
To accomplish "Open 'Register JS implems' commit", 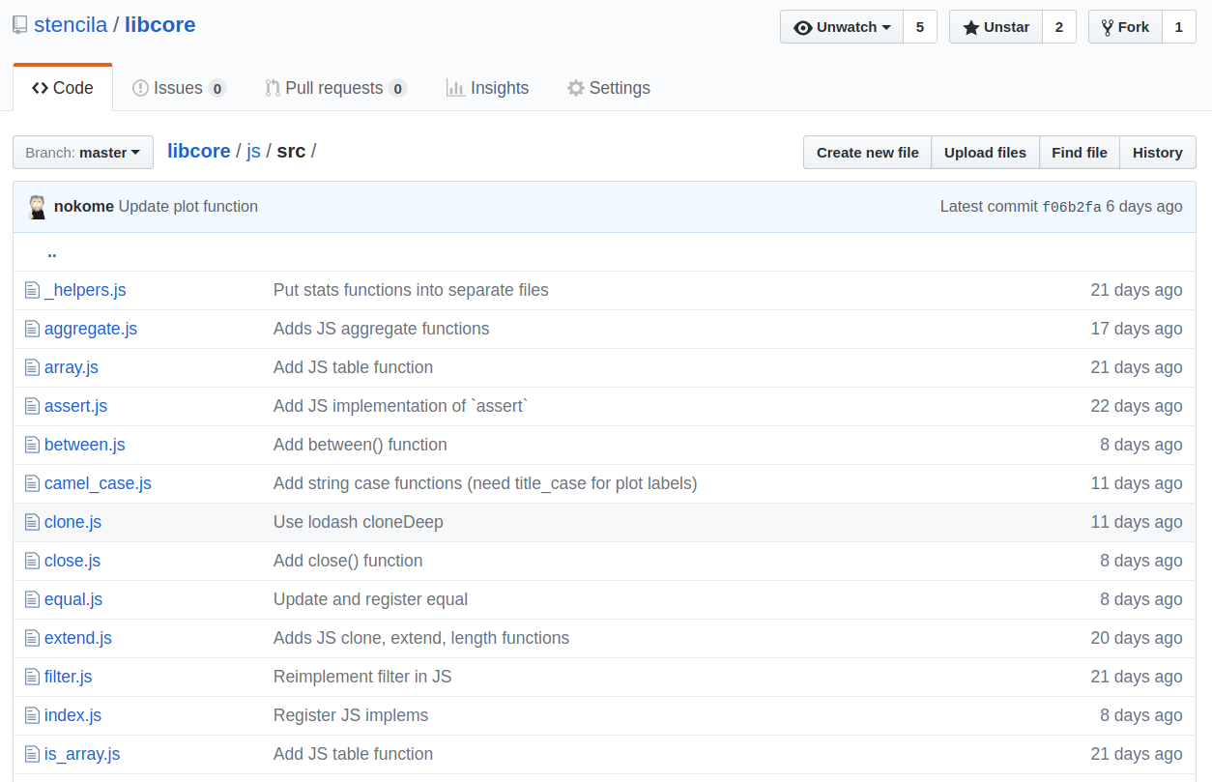I will 351,715.
